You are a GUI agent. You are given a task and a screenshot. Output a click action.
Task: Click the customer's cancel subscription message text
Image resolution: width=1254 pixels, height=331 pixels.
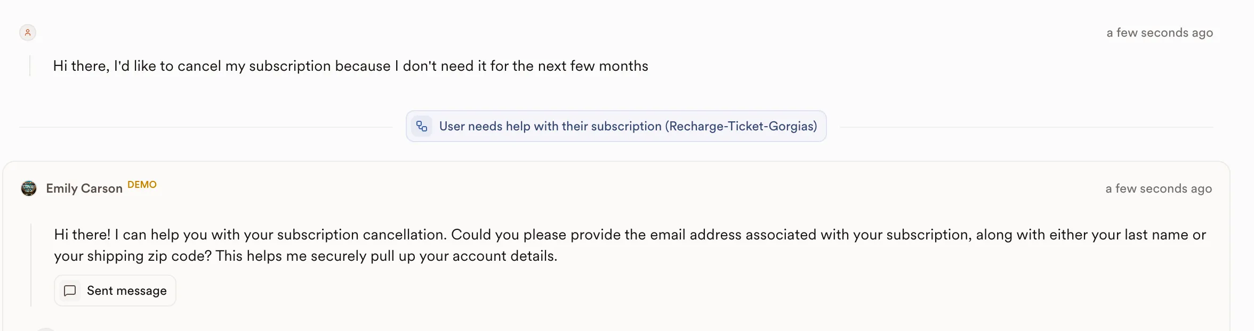(x=350, y=66)
